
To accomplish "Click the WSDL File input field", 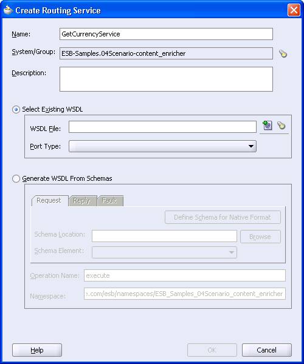I will [162, 127].
